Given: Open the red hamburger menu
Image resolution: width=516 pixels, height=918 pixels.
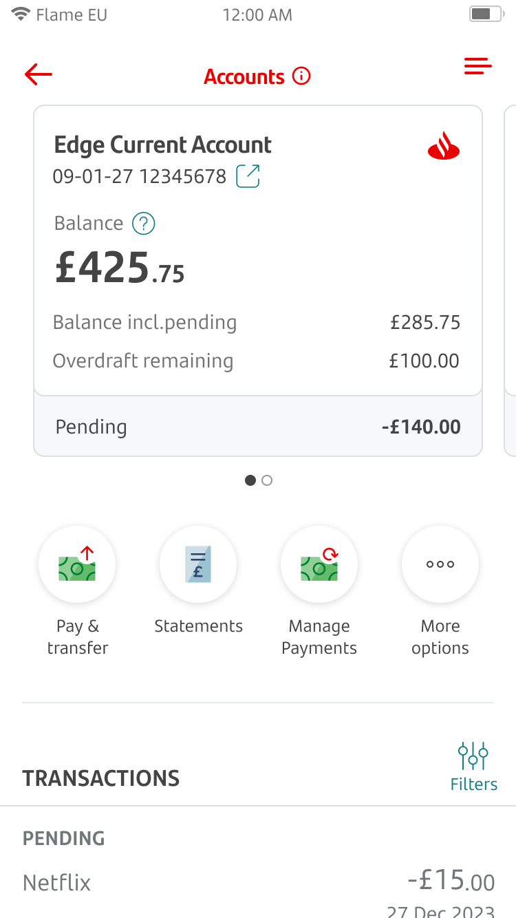Looking at the screenshot, I should 478,66.
